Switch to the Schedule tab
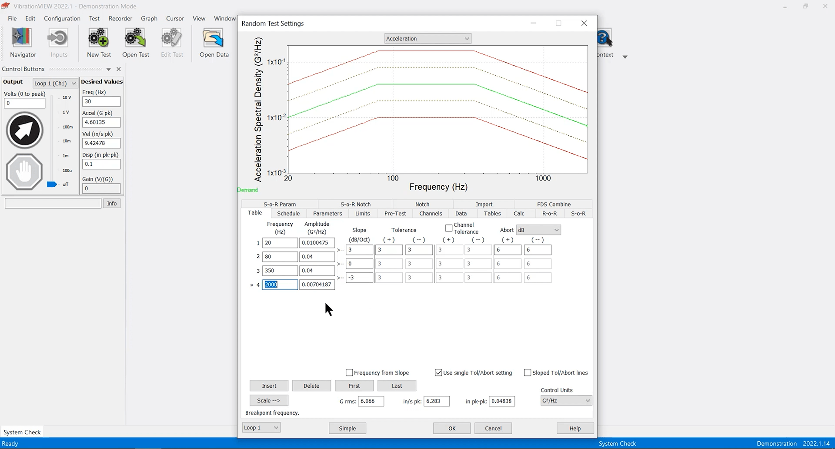 (x=288, y=213)
